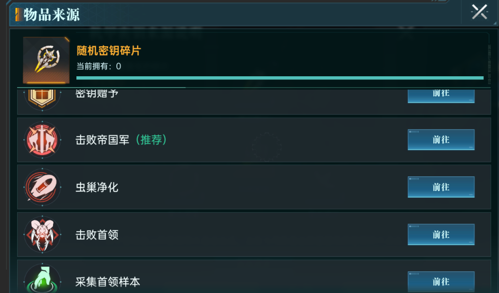Click the 物品来源 dialog title

coord(51,15)
